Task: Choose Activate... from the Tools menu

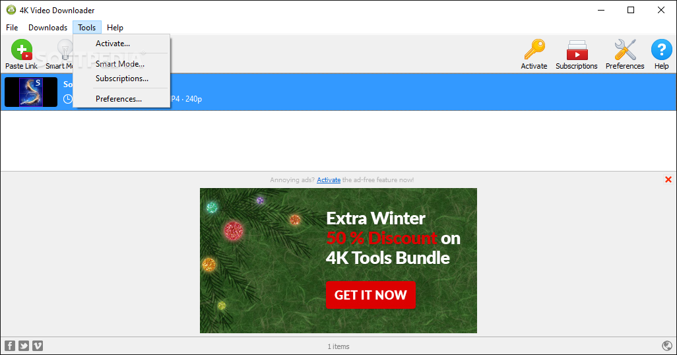Action: [x=122, y=43]
